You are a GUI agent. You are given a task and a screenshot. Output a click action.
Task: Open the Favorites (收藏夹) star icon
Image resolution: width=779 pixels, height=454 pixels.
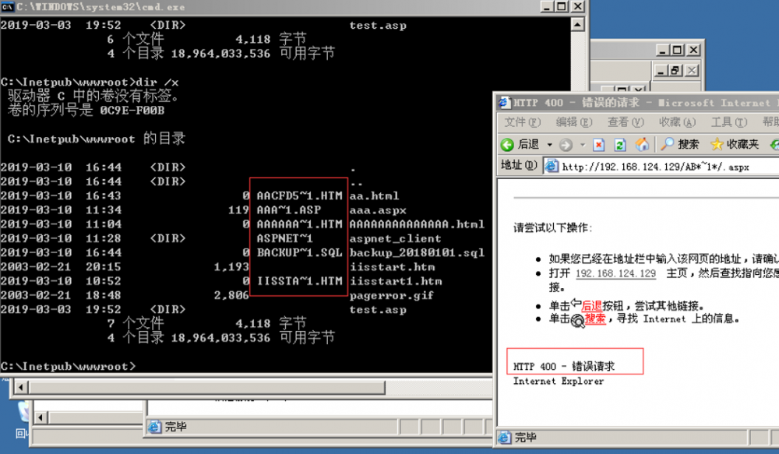(x=717, y=144)
